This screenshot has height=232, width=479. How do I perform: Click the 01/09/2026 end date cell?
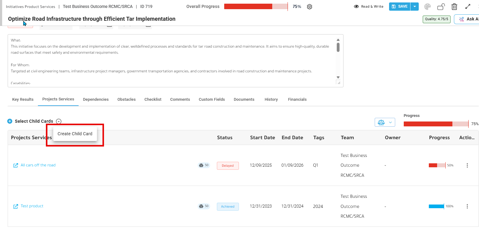coord(292,165)
